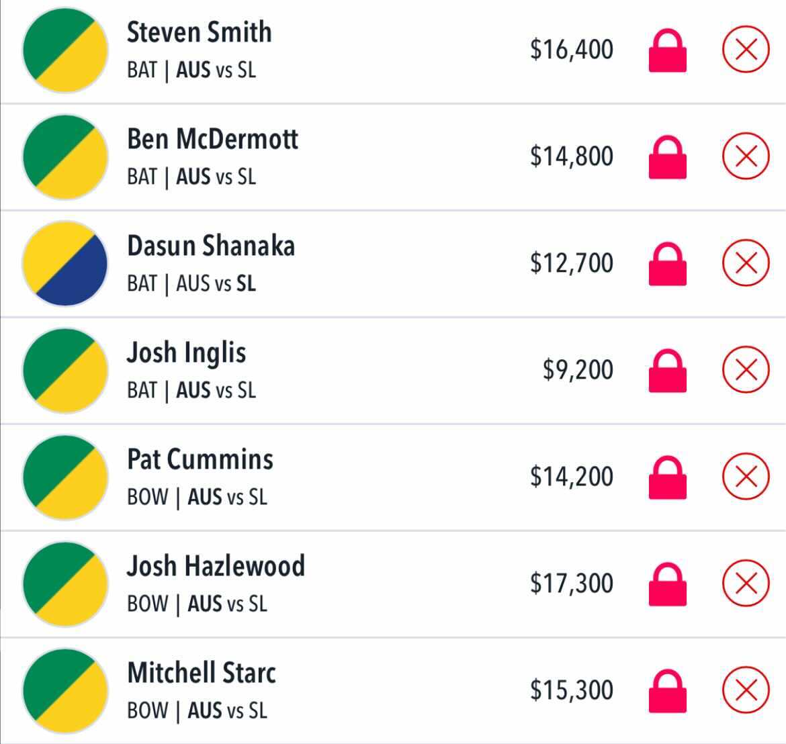This screenshot has height=744, width=786.
Task: Select Dasun Shanaka's blue-yellow team badge
Action: pos(65,263)
